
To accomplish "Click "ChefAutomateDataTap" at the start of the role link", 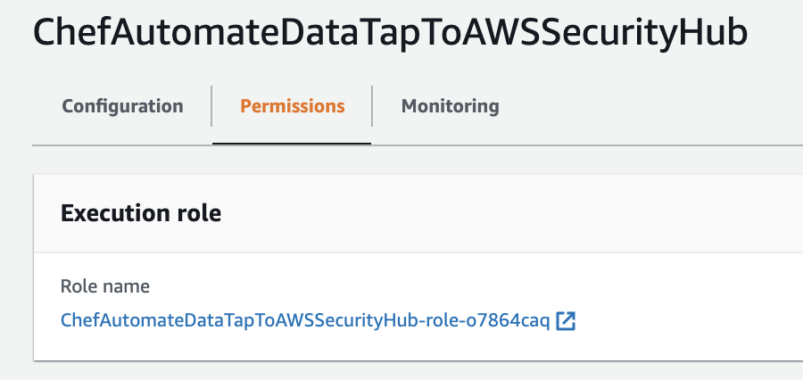I will coord(142,321).
